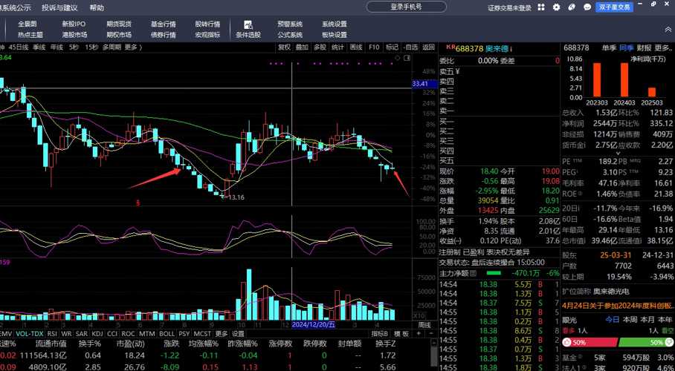Collapse the toolbar with the double-chevron icon
The width and height of the screenshot is (675, 371).
click(x=668, y=29)
